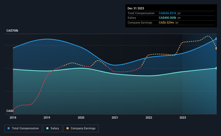Toggle the Company Earnings legend button
Screen dimensions: 221x136
[81, 129]
